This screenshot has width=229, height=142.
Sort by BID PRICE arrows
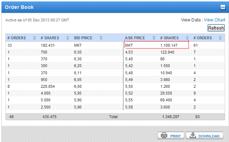[x=101, y=38]
